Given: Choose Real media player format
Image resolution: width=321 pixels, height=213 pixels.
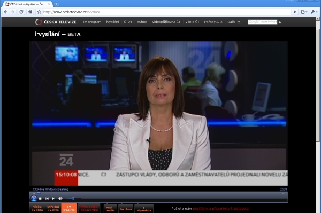Looking at the screenshot, I should (x=110, y=209).
